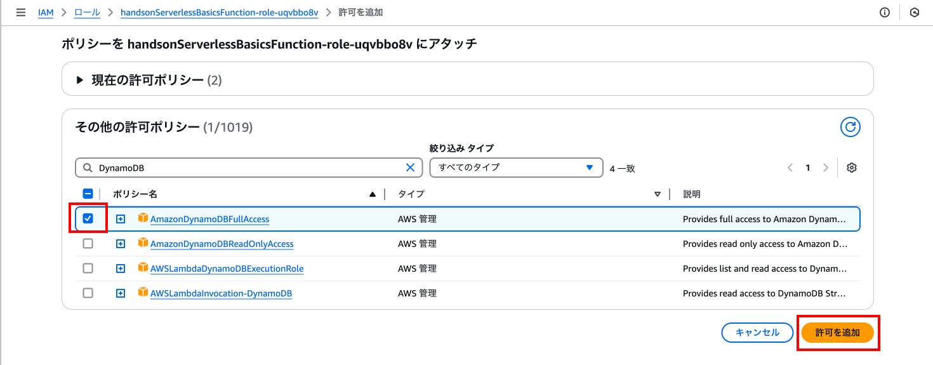Select the AWSLambdaDynamoDBExecutionRole checkbox

click(88, 269)
